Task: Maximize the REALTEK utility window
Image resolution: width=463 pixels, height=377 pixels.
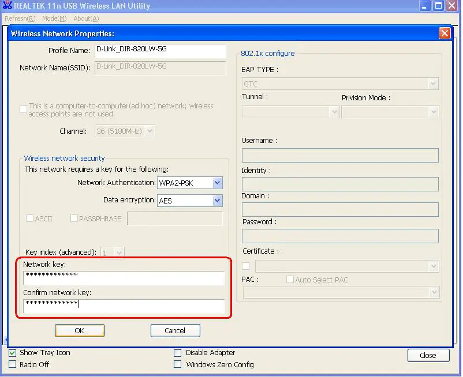Action: 438,6
